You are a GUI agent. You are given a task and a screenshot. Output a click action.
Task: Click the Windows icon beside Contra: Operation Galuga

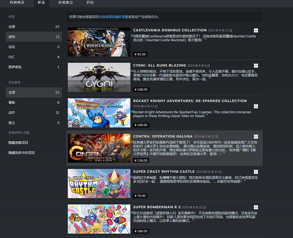coord(256,136)
